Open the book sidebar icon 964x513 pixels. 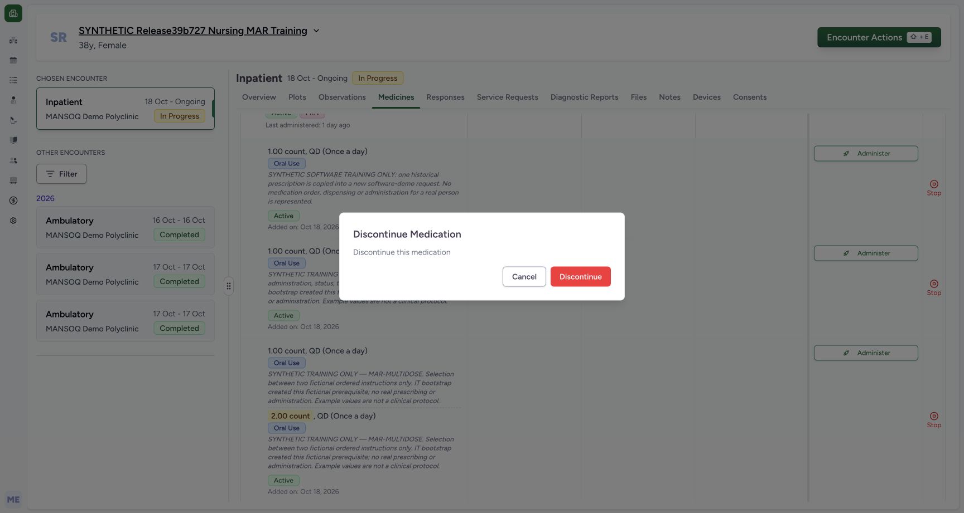point(13,140)
